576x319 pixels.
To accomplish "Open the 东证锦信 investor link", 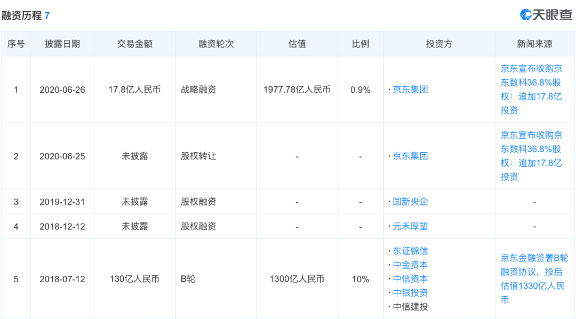I will coord(410,251).
